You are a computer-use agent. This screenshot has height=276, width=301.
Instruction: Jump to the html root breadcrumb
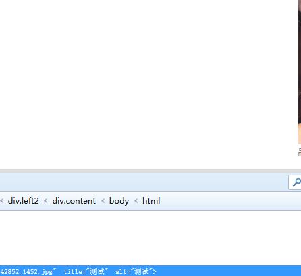coord(151,201)
